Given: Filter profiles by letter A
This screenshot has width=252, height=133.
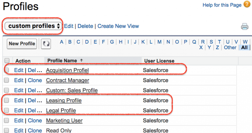Looking at the screenshot, I should 61,42.
